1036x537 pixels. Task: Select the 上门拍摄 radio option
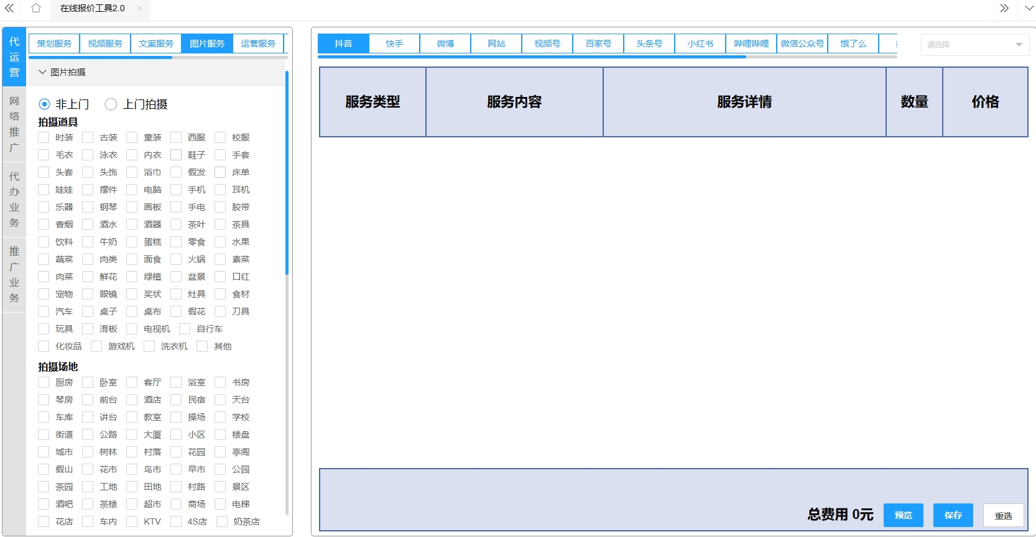[x=111, y=104]
